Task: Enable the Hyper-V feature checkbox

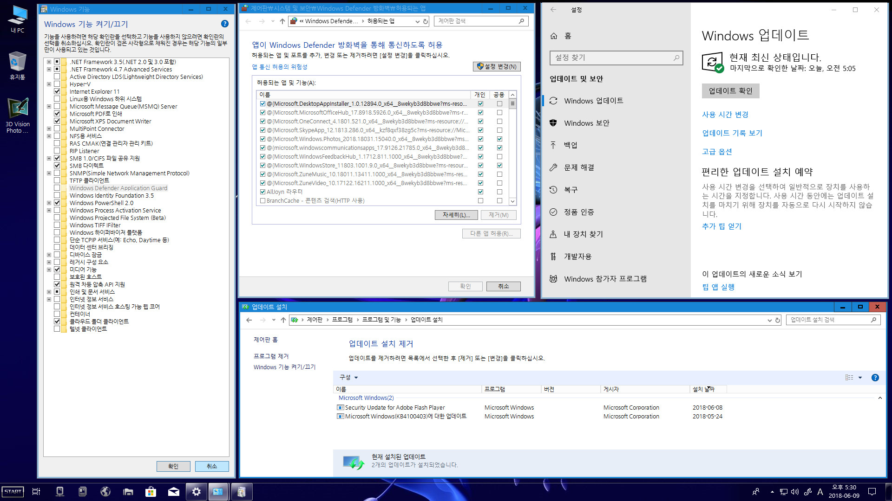Action: click(57, 84)
